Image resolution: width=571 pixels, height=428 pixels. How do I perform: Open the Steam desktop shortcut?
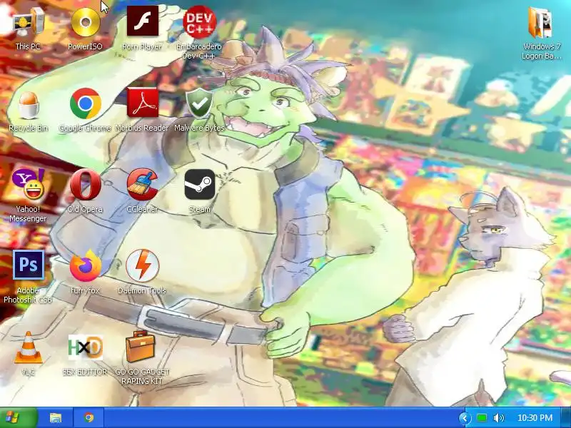point(199,185)
